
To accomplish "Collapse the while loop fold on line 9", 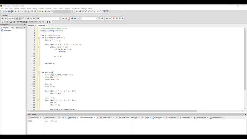I will coord(39,47).
